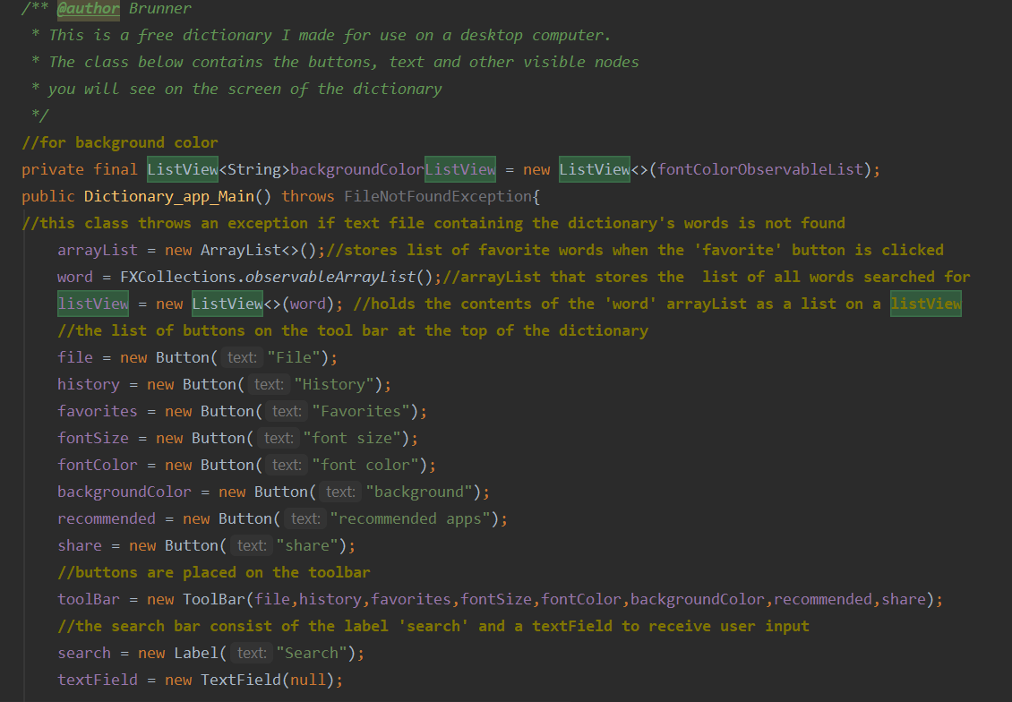The image size is (1012, 702).
Task: Click the highlighted listView variable at line start
Action: pos(93,304)
